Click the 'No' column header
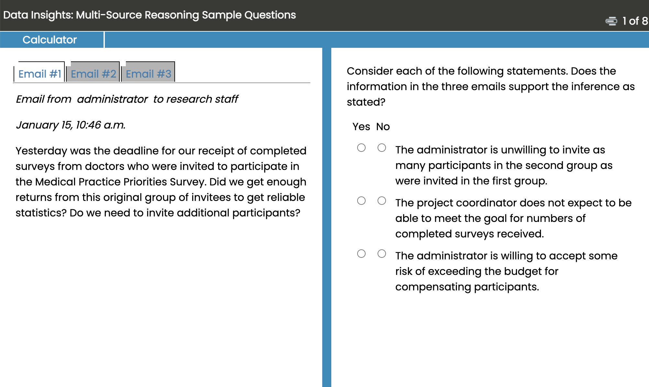 382,127
